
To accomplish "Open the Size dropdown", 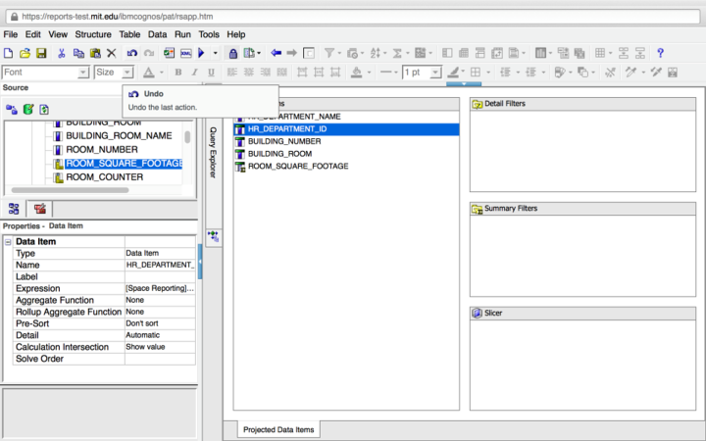I will coord(126,73).
